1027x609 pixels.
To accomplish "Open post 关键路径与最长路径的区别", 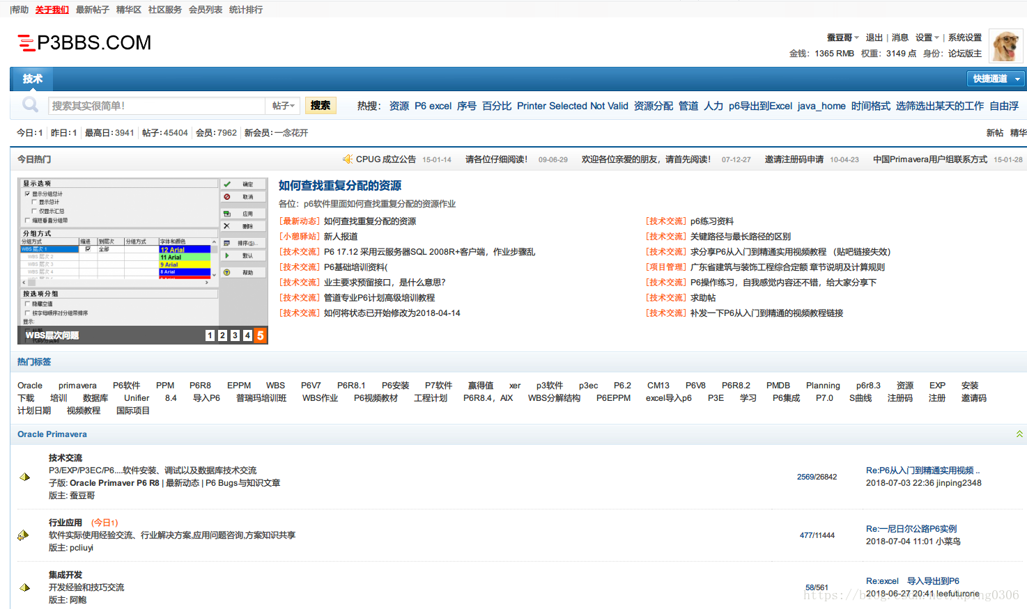I will (x=741, y=237).
